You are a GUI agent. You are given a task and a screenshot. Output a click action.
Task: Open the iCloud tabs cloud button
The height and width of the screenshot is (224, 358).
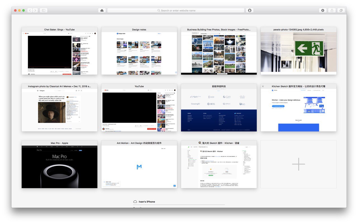coord(102,10)
